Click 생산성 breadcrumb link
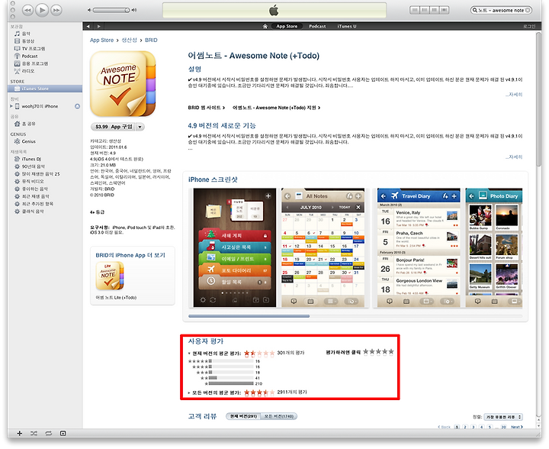The width and height of the screenshot is (549, 449). pyautogui.click(x=129, y=40)
